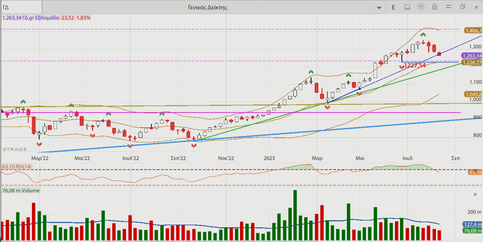Select the red down-marker beside 1227,54

402,67
